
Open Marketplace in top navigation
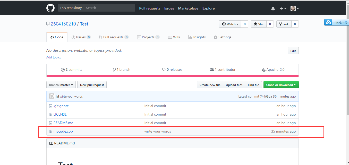(188, 8)
